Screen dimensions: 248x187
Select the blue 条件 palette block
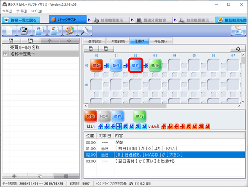coord(118,116)
